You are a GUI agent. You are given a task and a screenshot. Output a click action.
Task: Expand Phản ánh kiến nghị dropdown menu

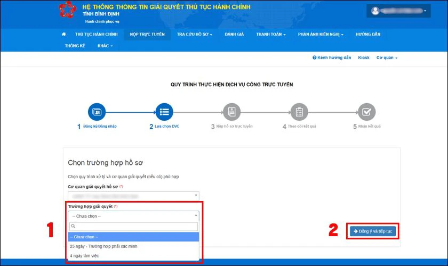[321, 34]
